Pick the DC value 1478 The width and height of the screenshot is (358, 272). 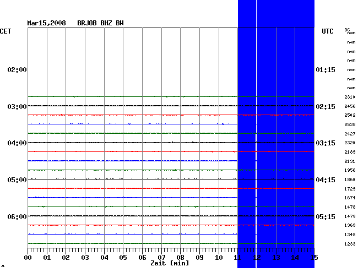pyautogui.click(x=350, y=207)
